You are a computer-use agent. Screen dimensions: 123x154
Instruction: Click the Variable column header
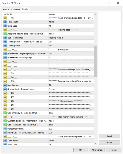pyautogui.click(x=26, y=14)
